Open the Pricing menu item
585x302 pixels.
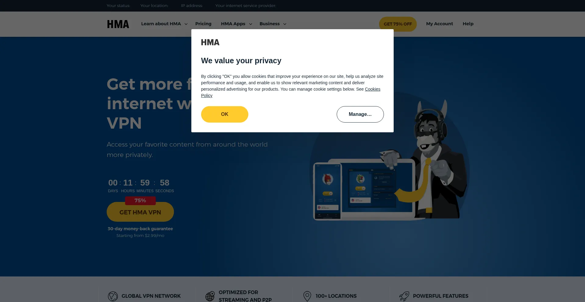(203, 24)
